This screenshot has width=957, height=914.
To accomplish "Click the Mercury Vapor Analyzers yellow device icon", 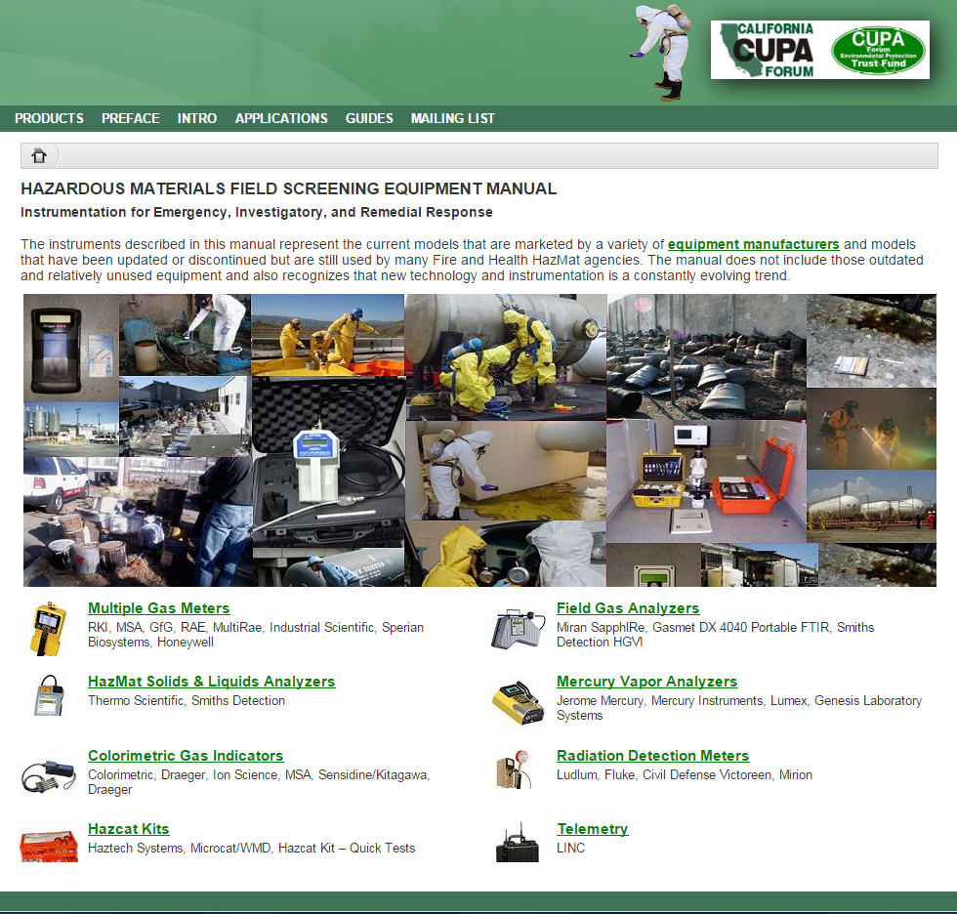I will tap(518, 702).
